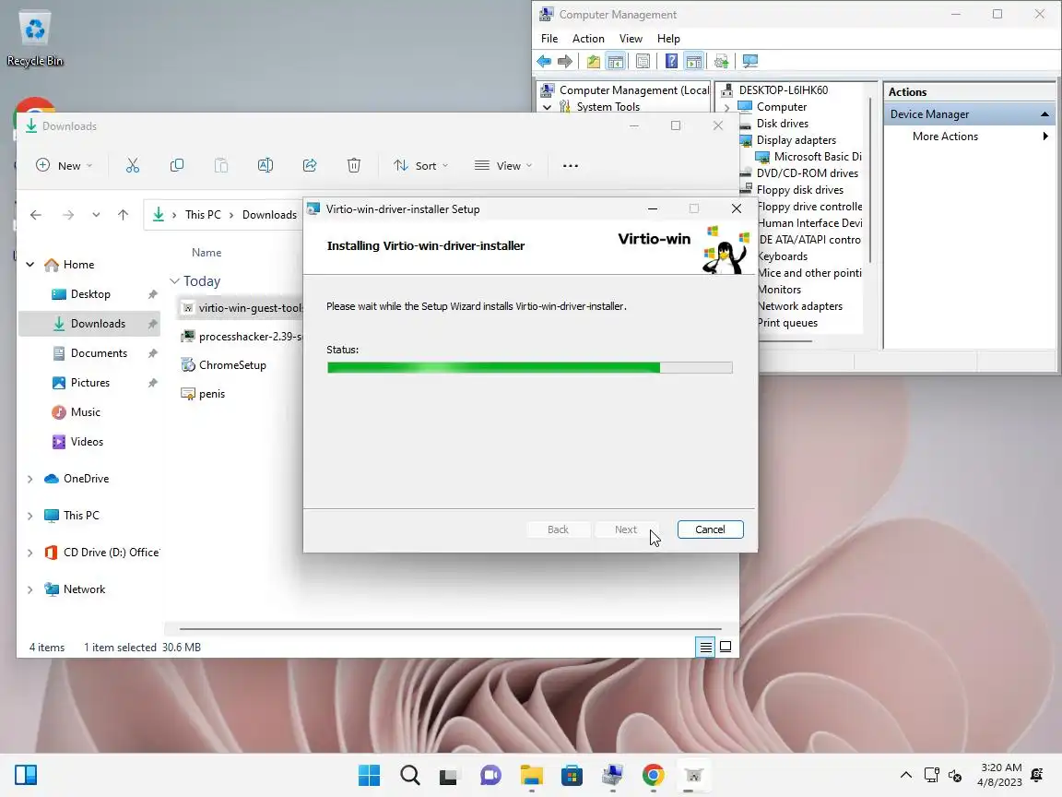Click the Update driver toolbar icon
This screenshot has height=797, width=1062.
click(721, 62)
